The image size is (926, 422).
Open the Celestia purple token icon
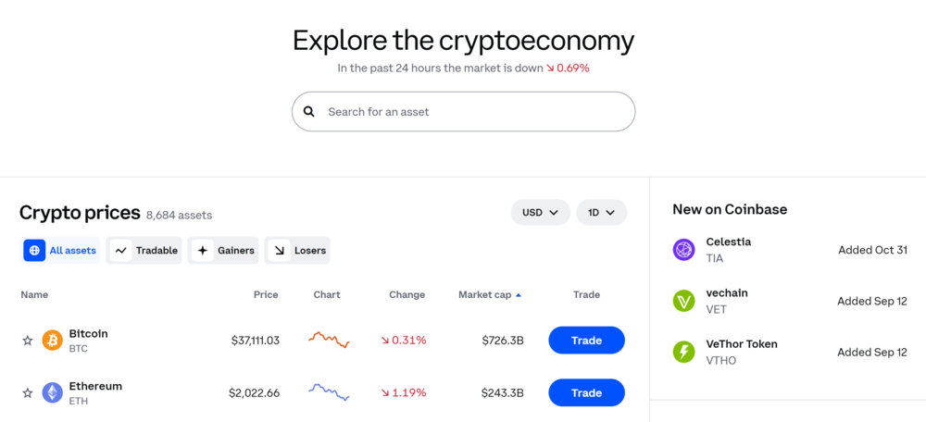click(x=683, y=250)
